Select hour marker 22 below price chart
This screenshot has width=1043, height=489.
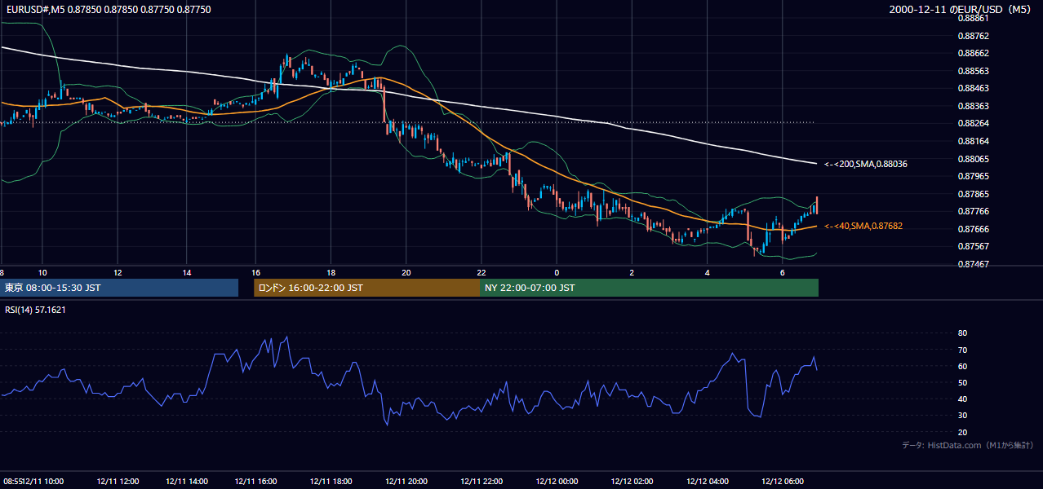click(x=482, y=272)
